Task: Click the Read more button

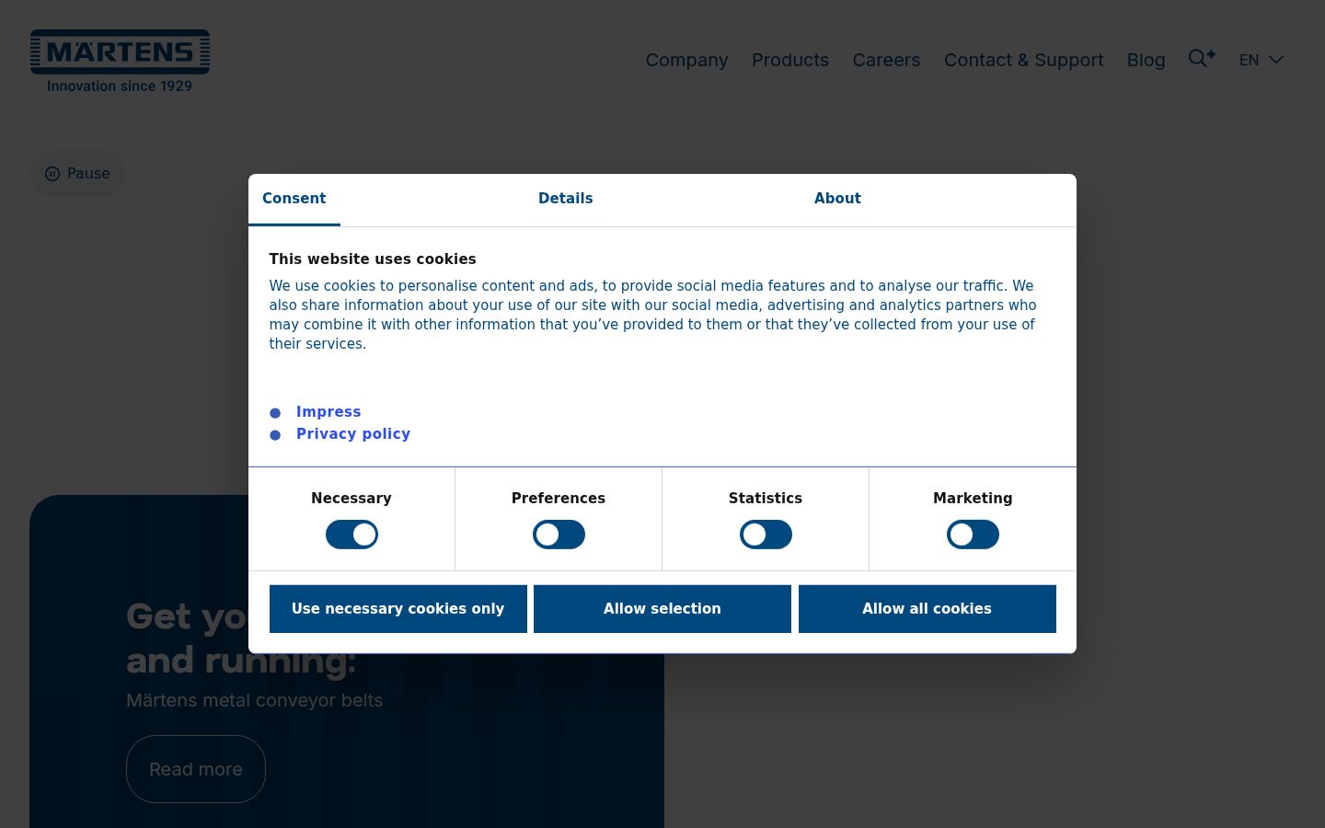Action: pos(196,769)
